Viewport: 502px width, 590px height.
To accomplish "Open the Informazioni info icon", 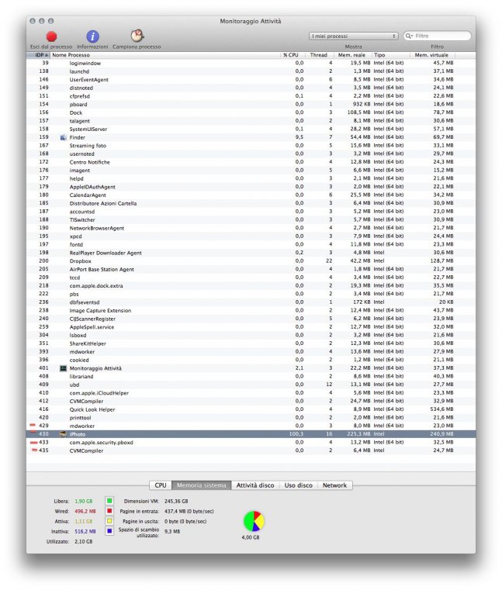I will (92, 36).
